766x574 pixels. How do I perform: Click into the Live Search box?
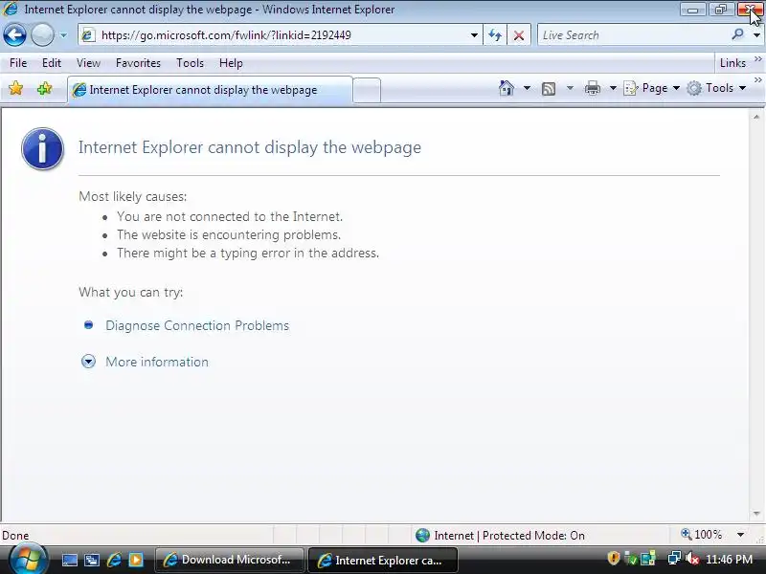(633, 35)
